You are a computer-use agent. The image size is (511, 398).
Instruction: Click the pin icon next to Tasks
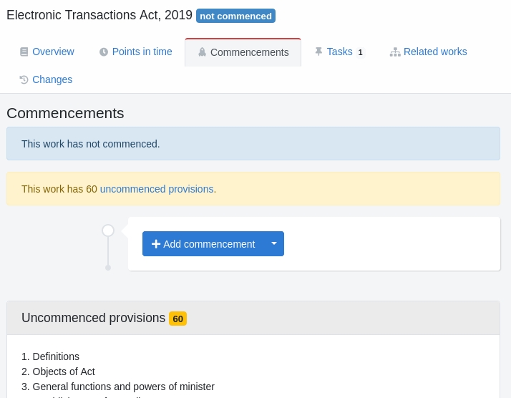[x=319, y=52]
